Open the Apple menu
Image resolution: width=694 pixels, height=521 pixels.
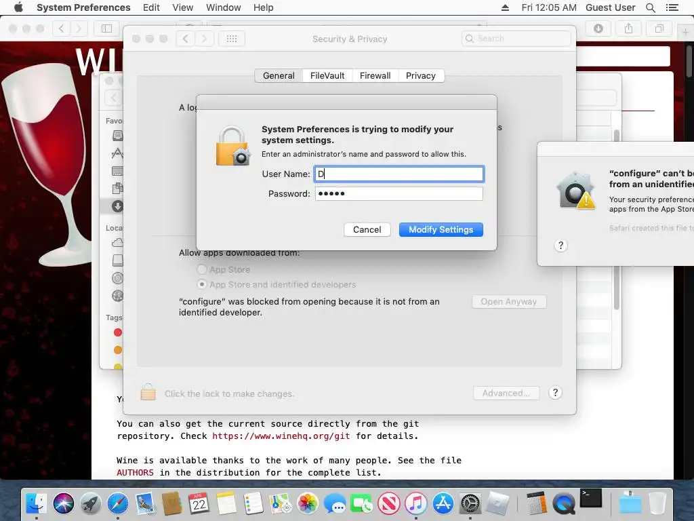pyautogui.click(x=18, y=7)
